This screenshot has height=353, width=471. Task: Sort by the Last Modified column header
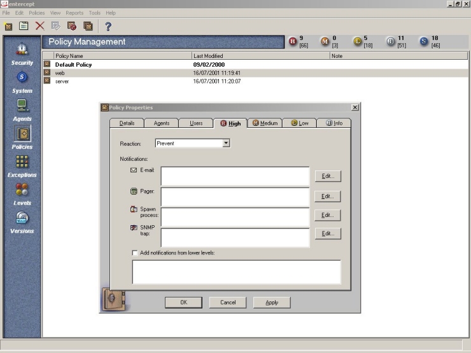pos(261,56)
